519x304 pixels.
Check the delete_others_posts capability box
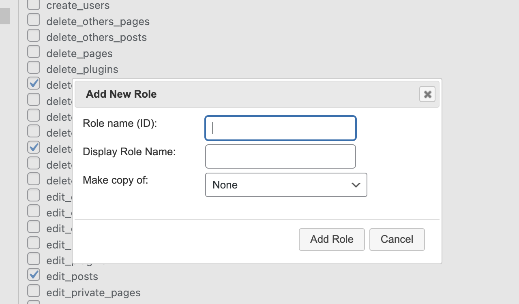[x=34, y=36]
